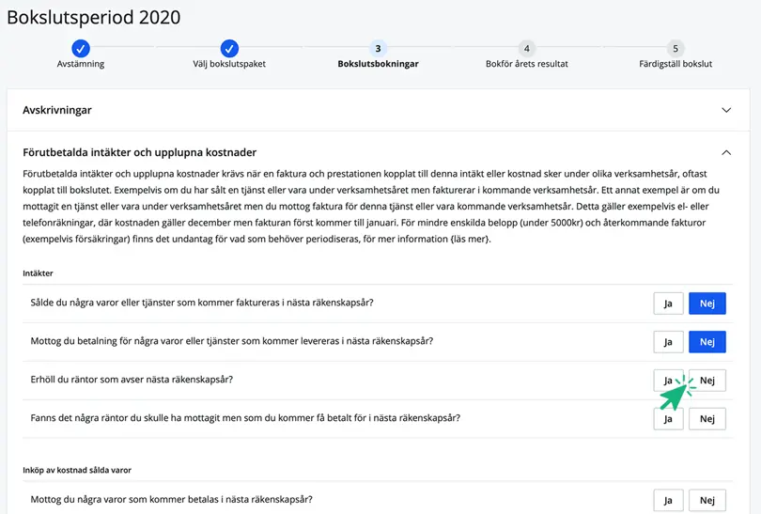Click the question text Mottog du betalning

point(231,341)
